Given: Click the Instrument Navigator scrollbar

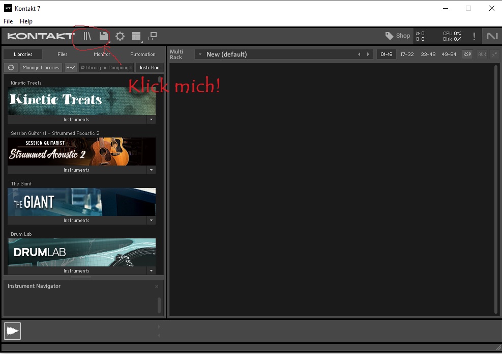Looking at the screenshot, I should click(x=159, y=305).
